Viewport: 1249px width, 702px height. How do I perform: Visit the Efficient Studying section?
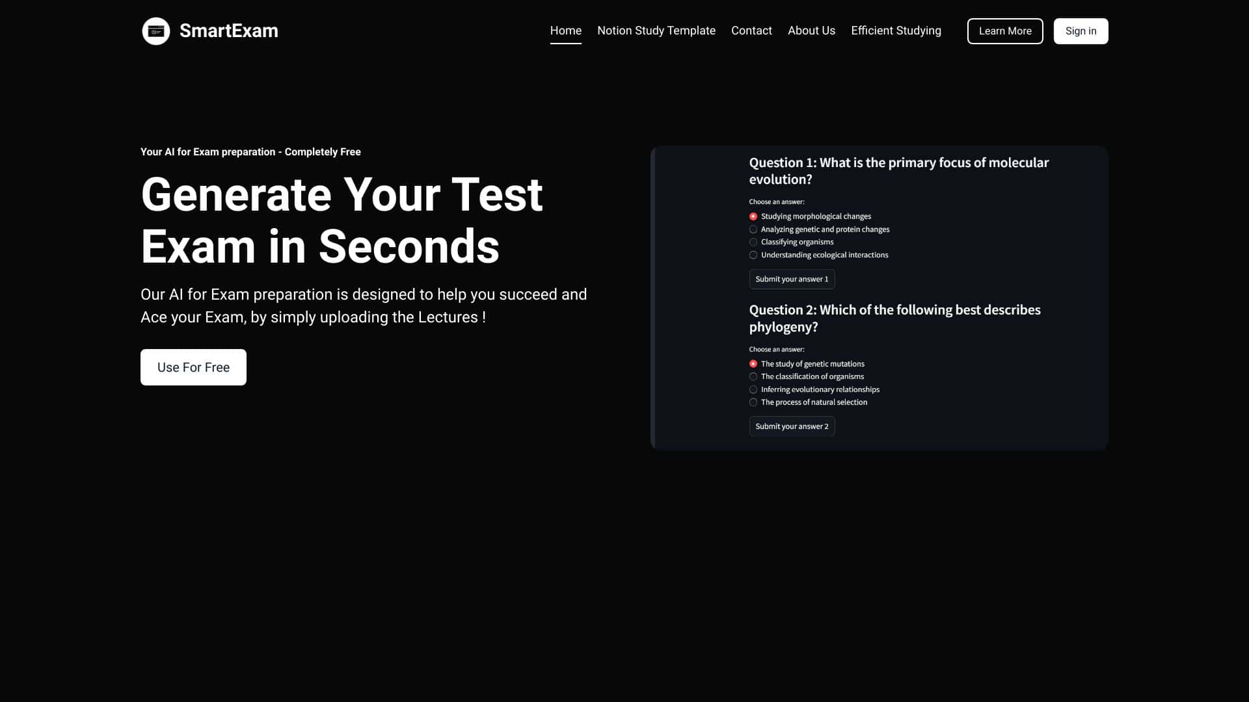896,31
